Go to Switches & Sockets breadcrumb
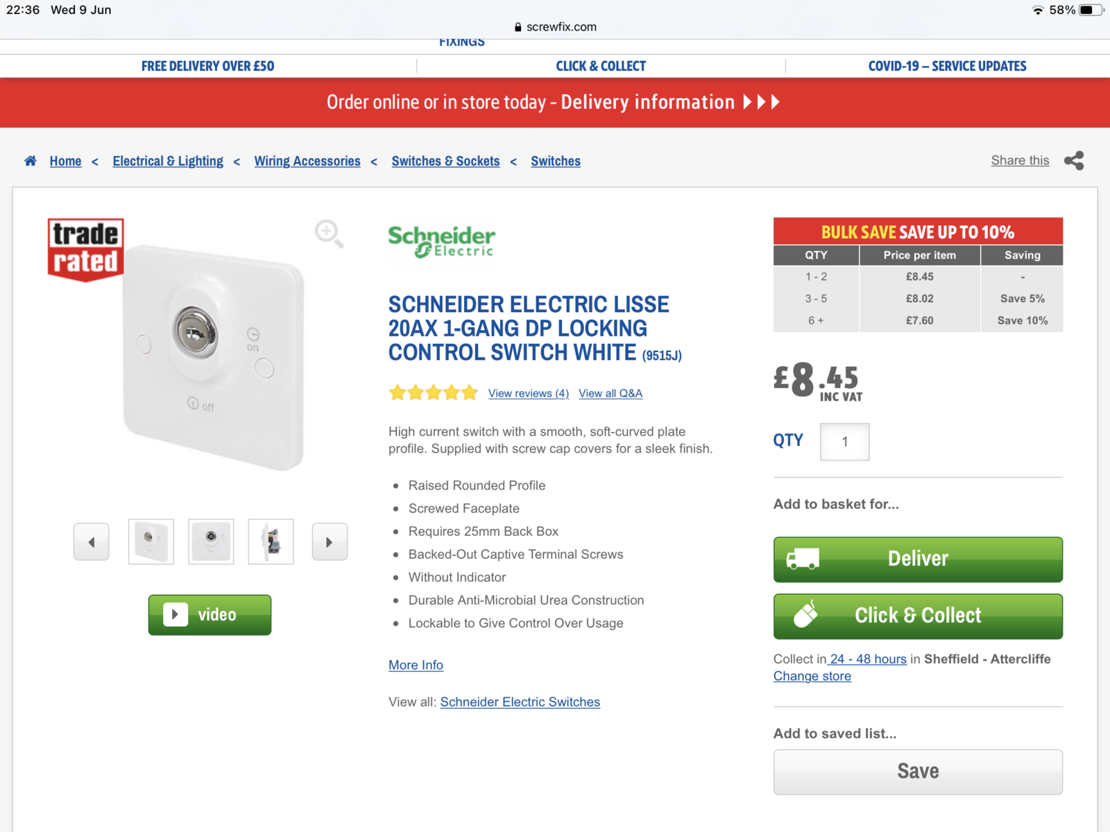The width and height of the screenshot is (1110, 832). coord(445,161)
